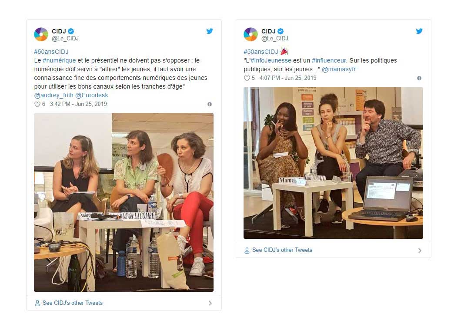Open the @mamasyfr profile mention

point(339,69)
